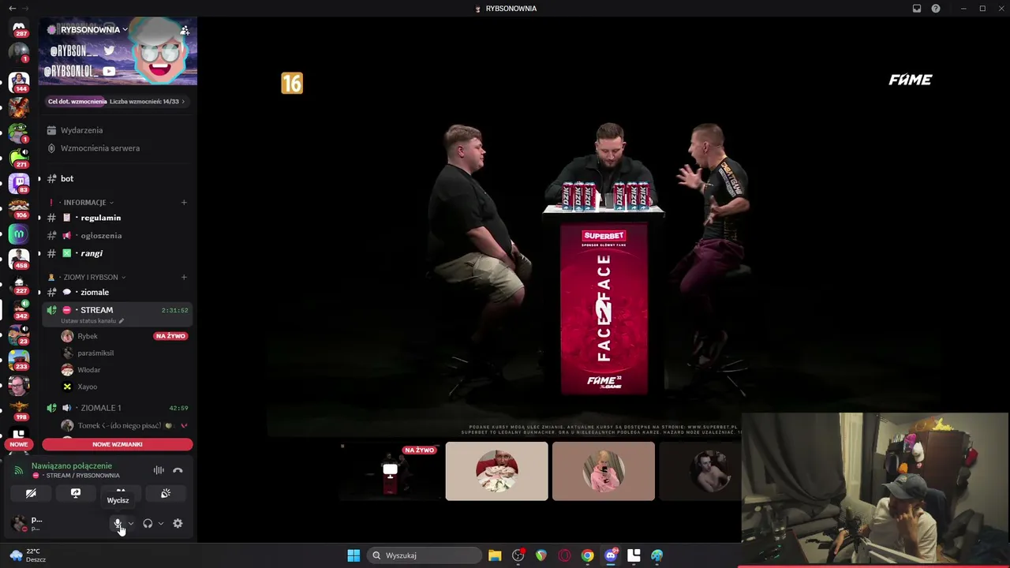Edit the STREAM channel status pencil
This screenshot has width=1010, height=568.
coord(121,321)
